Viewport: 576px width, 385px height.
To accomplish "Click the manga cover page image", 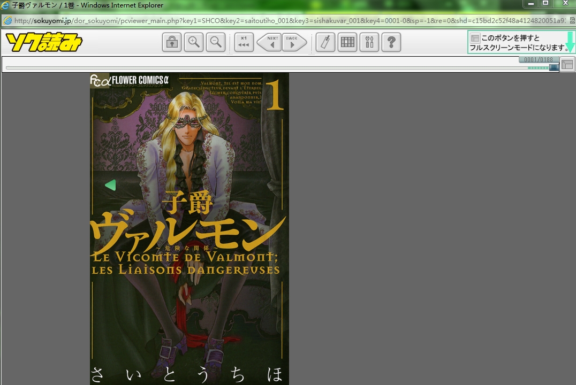I will (x=189, y=229).
